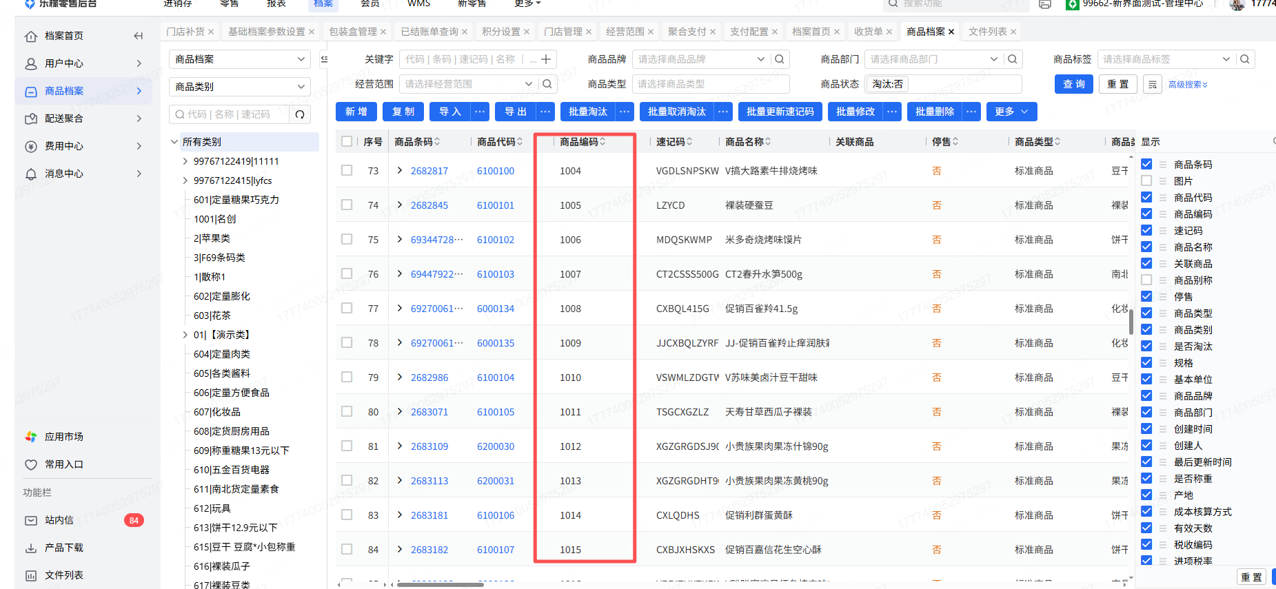The width and height of the screenshot is (1276, 589).
Task: Click the 查询 button
Action: pos(1074,84)
